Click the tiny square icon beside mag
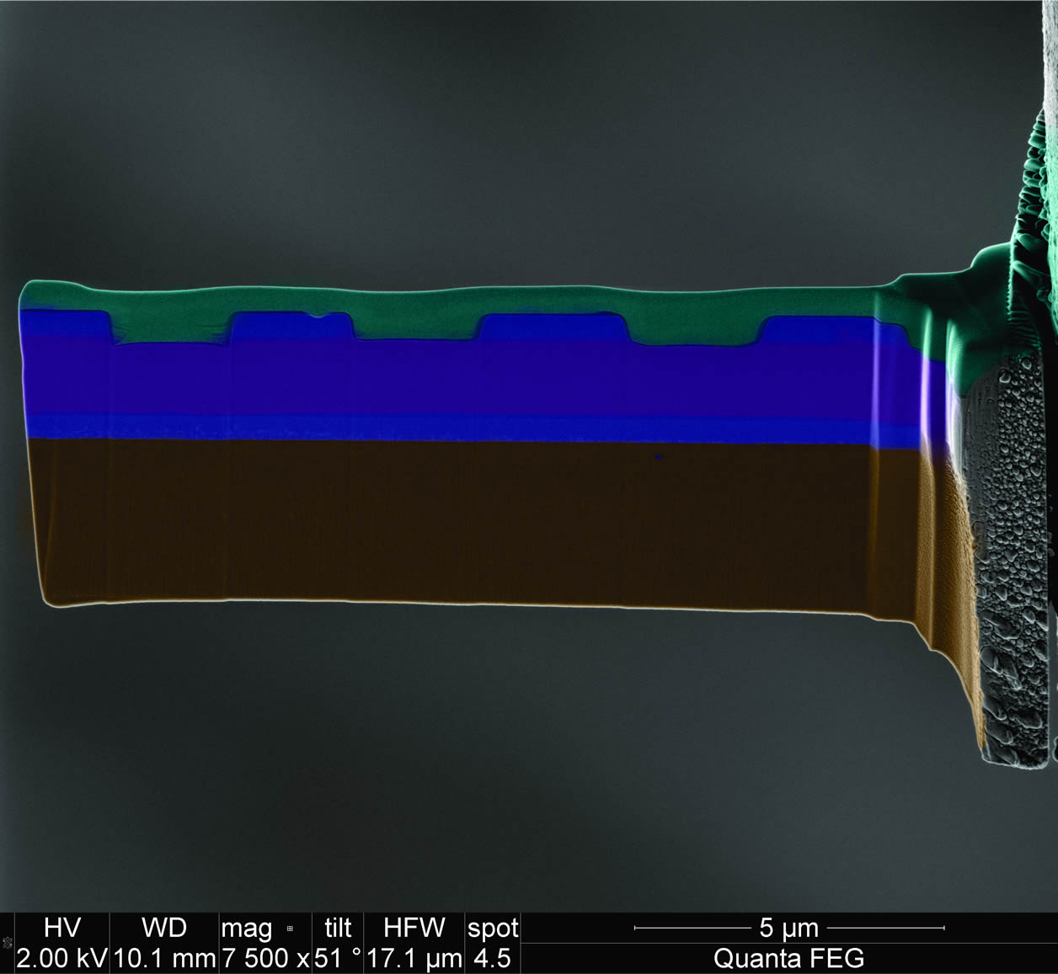The image size is (1058, 974). tap(290, 929)
